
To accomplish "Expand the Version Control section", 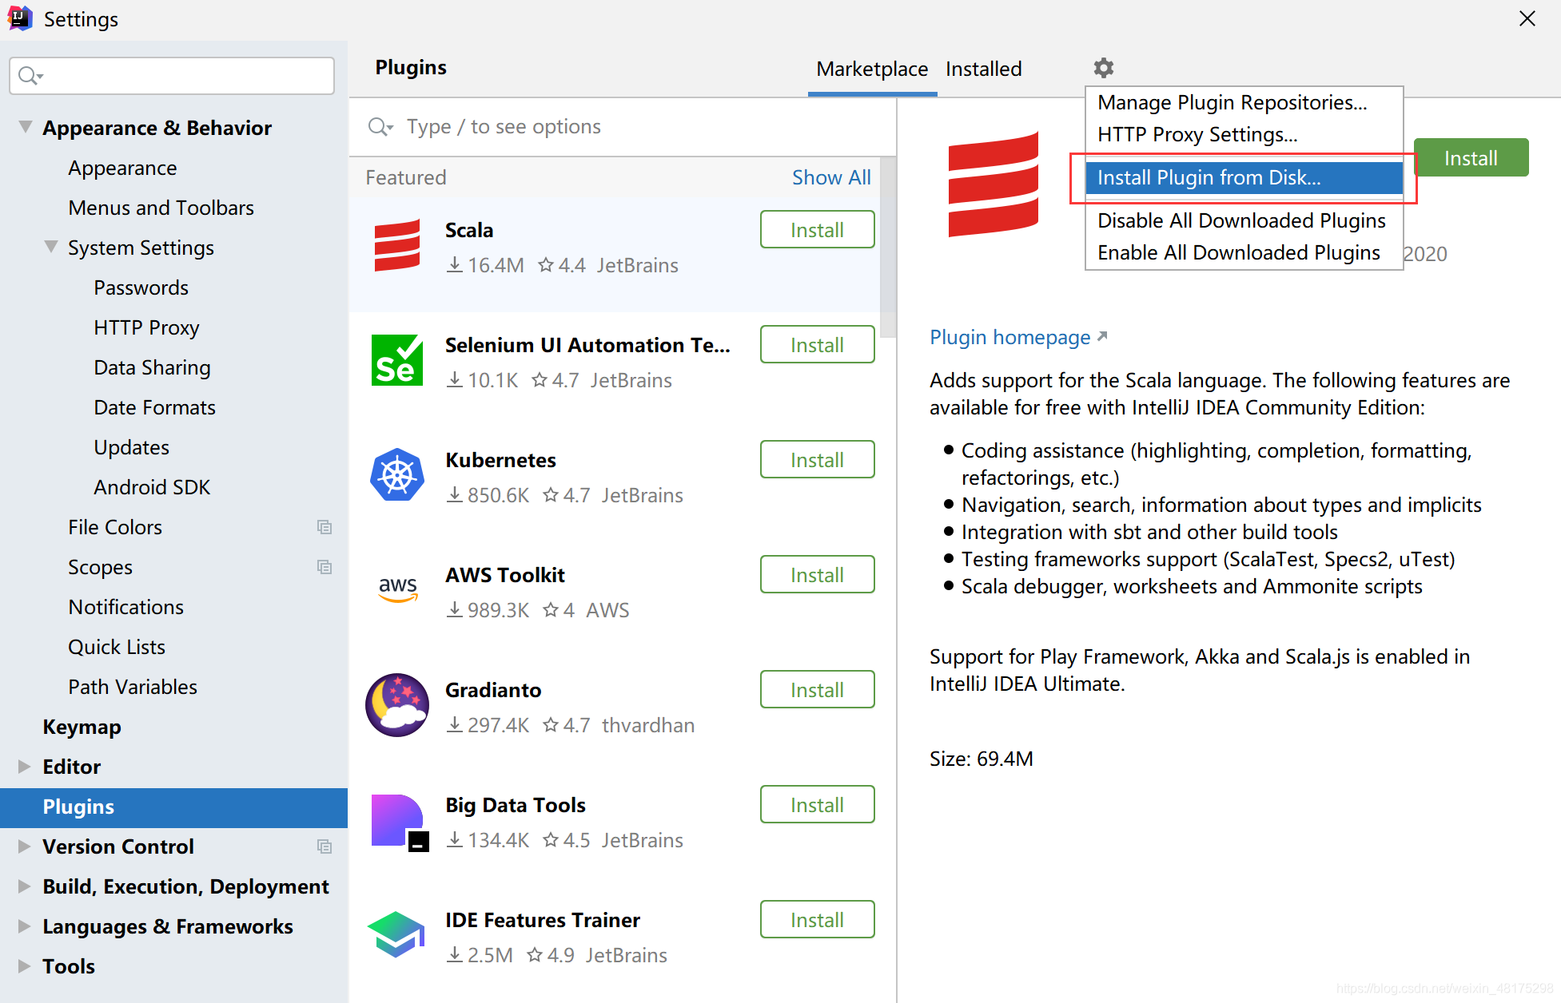I will 25,846.
